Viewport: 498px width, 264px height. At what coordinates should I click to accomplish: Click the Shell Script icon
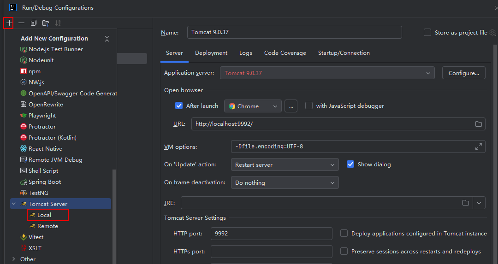pos(24,171)
